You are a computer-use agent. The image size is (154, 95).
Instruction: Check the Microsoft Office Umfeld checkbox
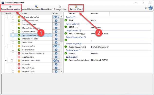coord(12,60)
